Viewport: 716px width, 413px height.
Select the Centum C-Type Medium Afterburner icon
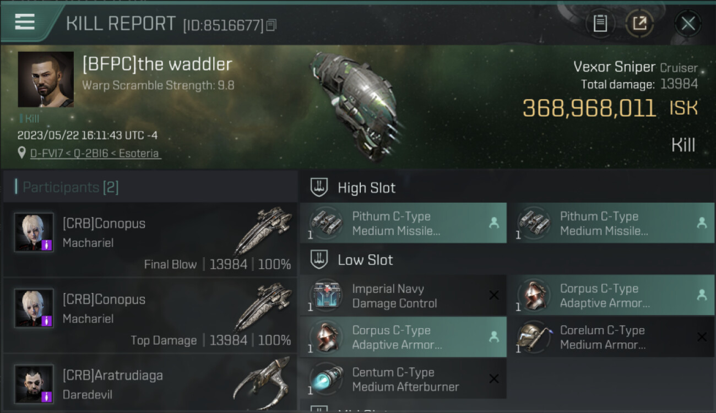click(x=326, y=379)
